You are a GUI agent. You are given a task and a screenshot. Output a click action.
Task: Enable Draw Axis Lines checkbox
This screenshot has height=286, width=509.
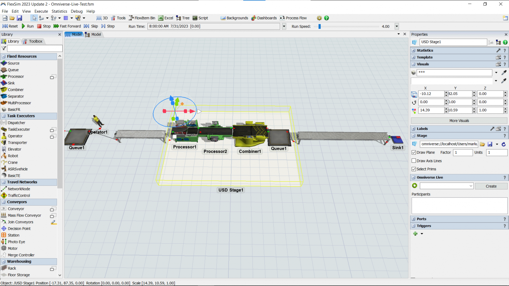414,161
